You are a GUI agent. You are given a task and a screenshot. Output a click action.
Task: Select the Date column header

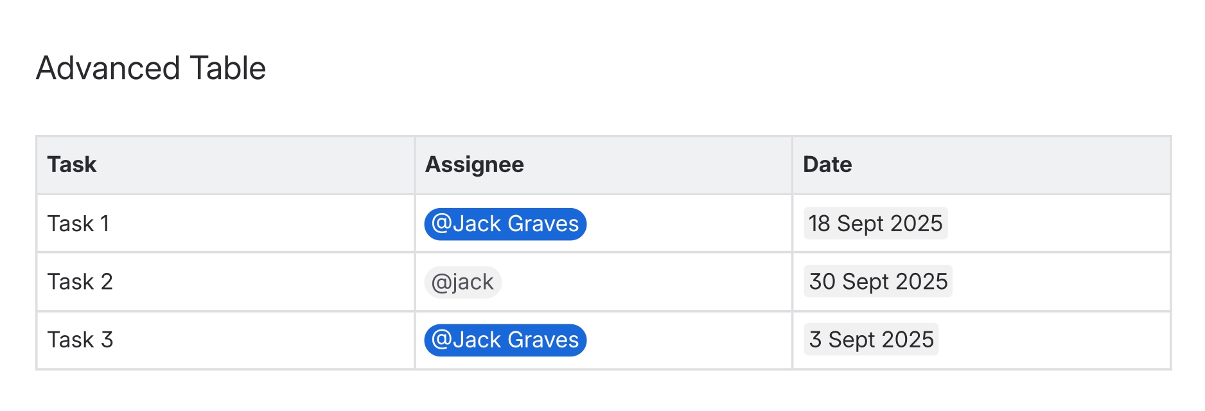pyautogui.click(x=828, y=164)
